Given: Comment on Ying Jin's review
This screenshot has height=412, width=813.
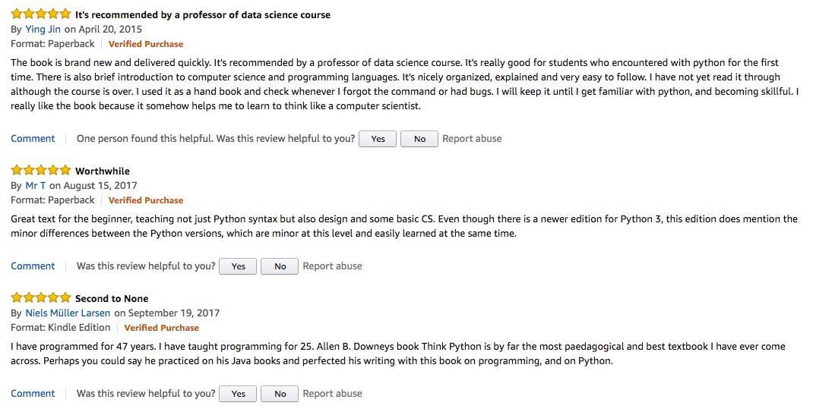Looking at the screenshot, I should pyautogui.click(x=33, y=139).
